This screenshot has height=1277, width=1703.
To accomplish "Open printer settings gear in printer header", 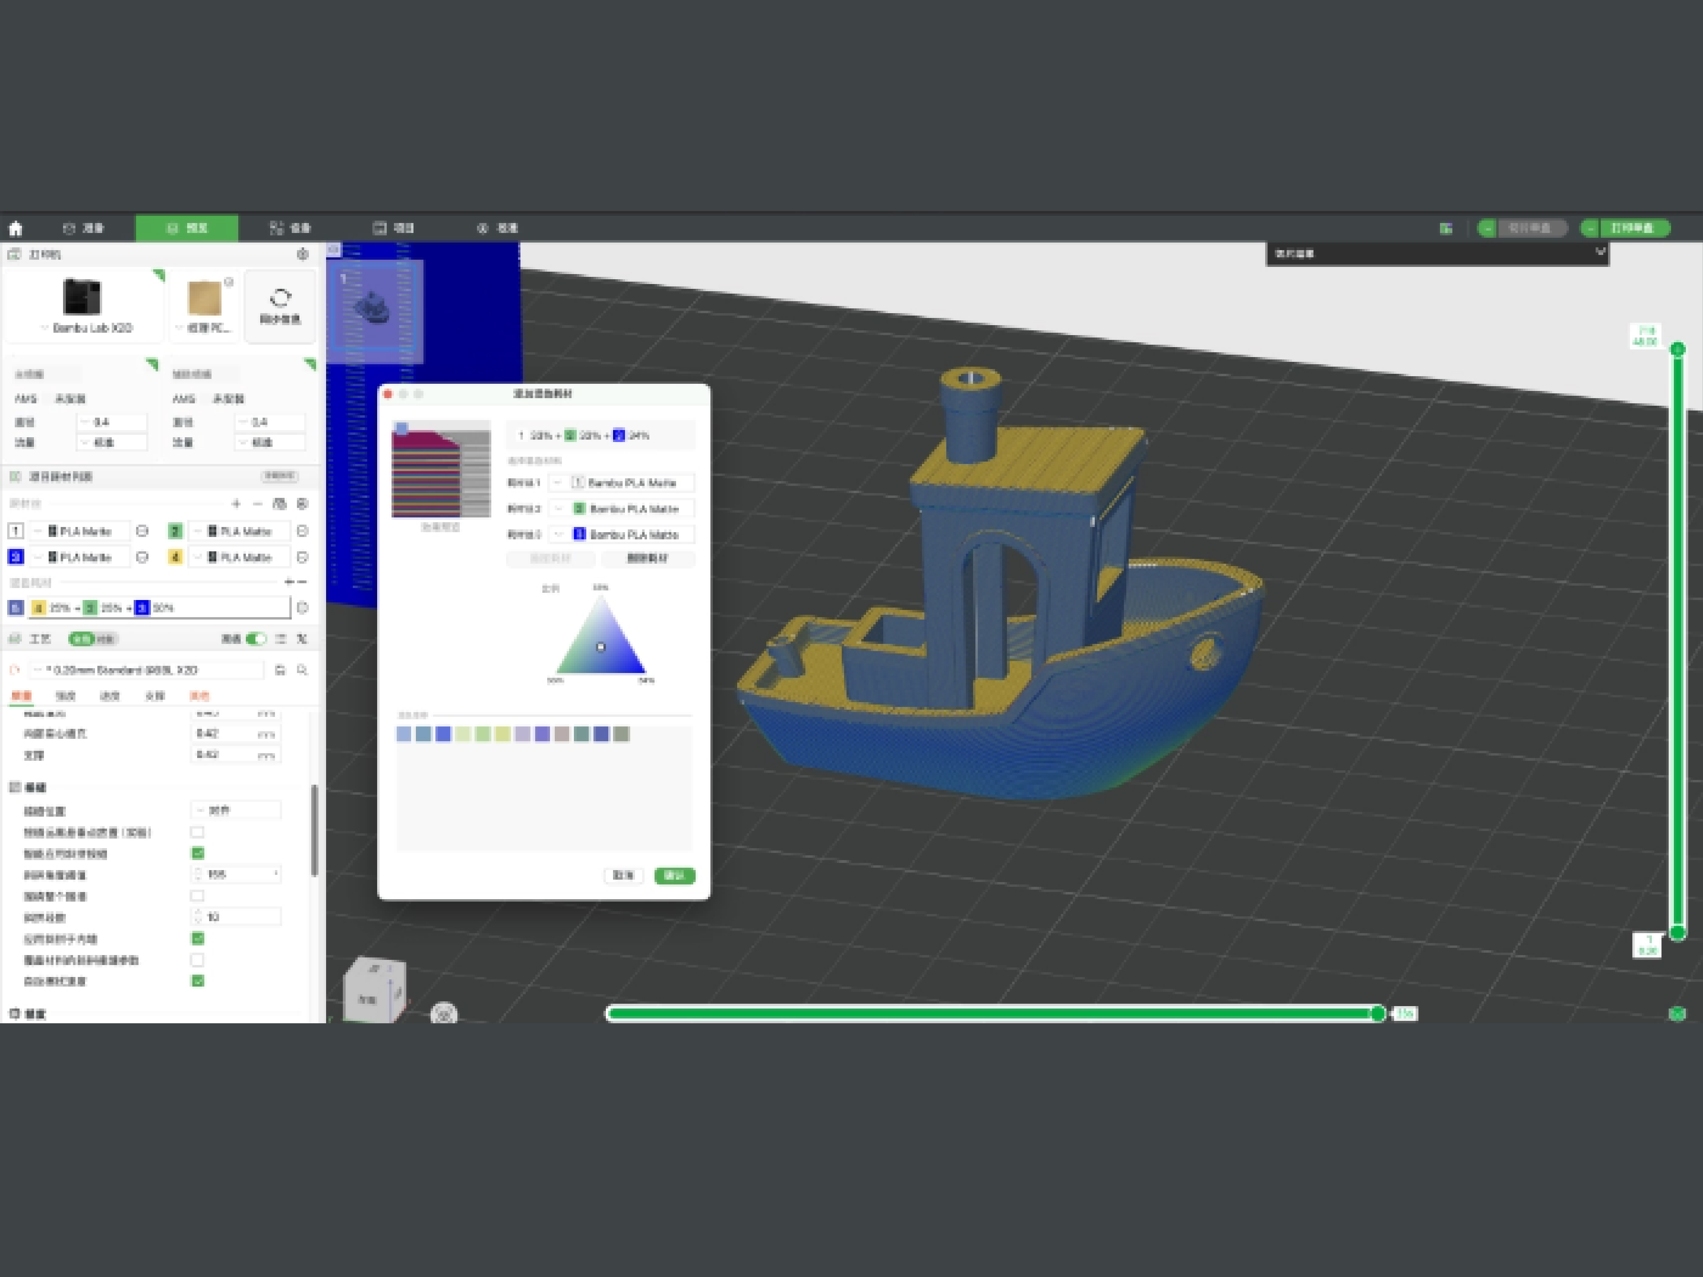I will [x=303, y=254].
